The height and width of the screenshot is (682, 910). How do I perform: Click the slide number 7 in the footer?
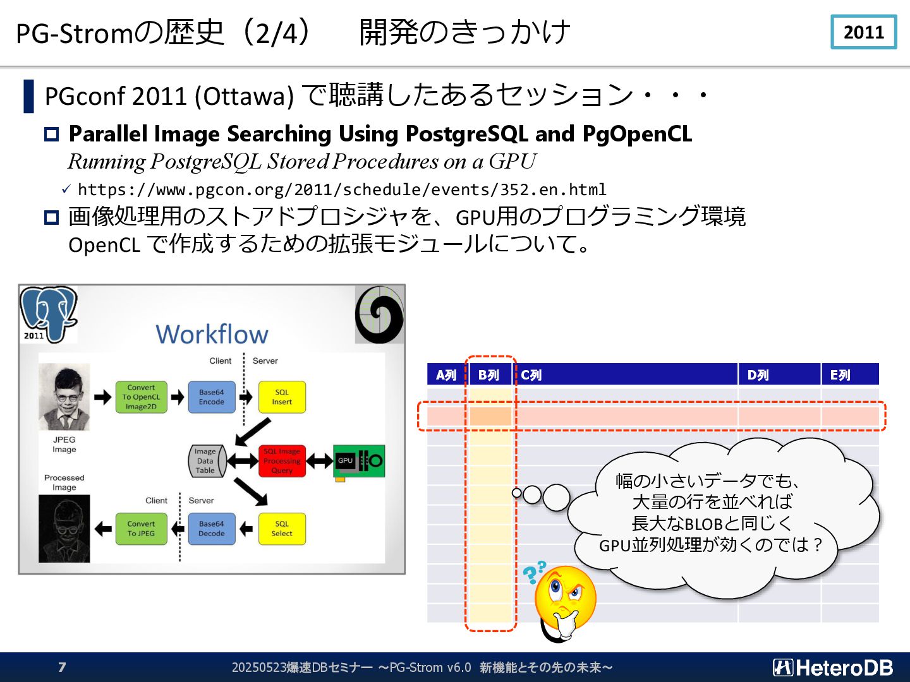[x=62, y=667]
